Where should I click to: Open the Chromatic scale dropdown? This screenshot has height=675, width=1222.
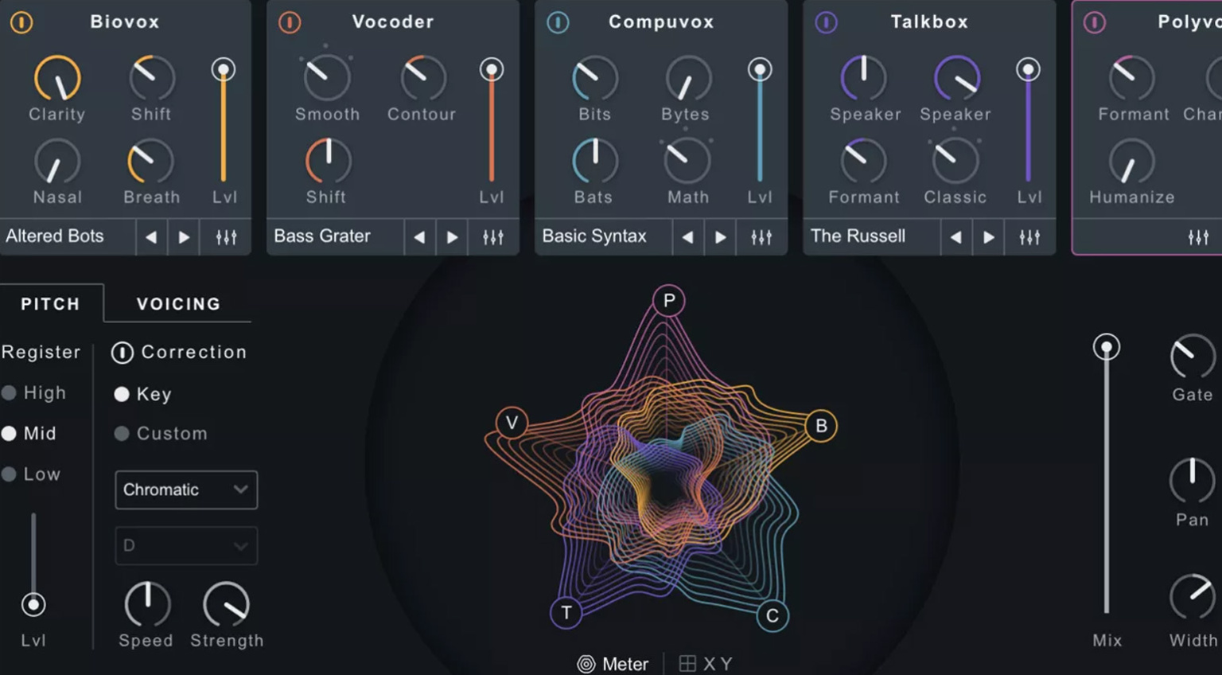pyautogui.click(x=186, y=490)
